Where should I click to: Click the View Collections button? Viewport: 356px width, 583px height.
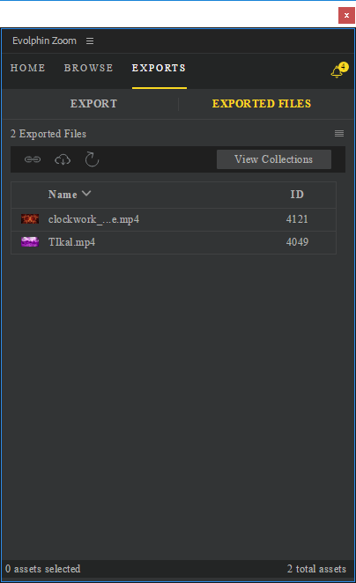tap(274, 159)
